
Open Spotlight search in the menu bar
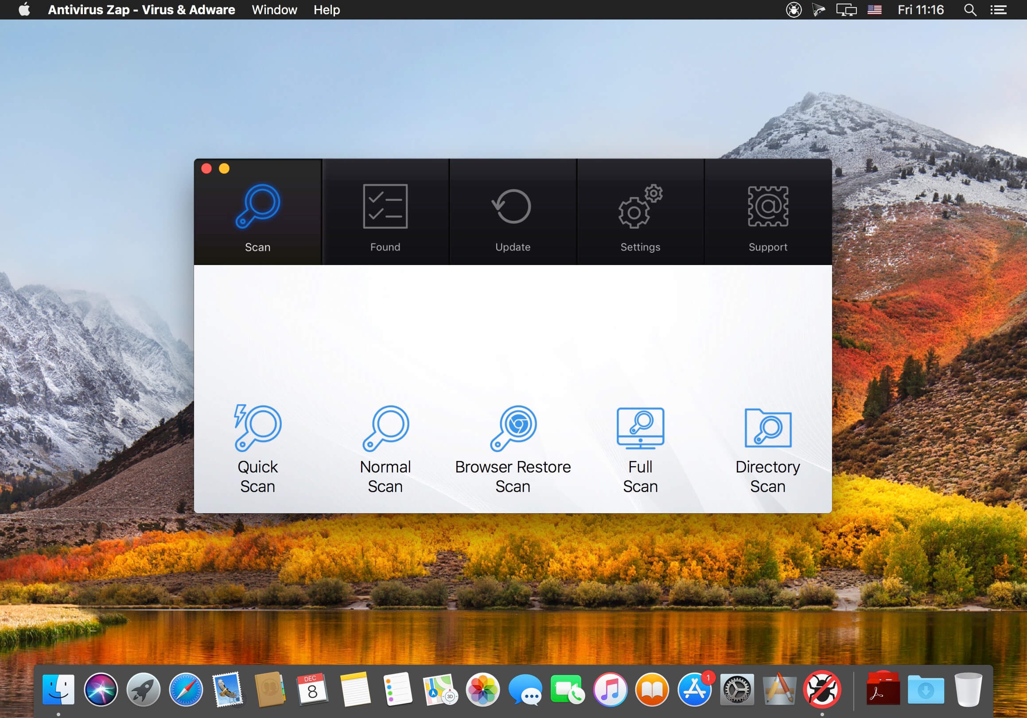pyautogui.click(x=970, y=10)
